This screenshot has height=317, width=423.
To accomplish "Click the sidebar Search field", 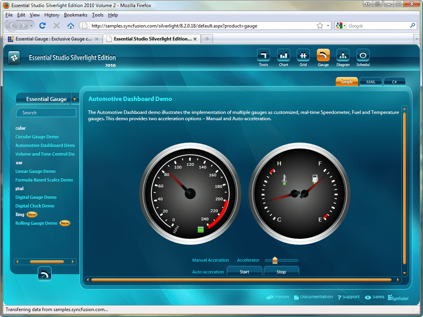I will (46, 112).
